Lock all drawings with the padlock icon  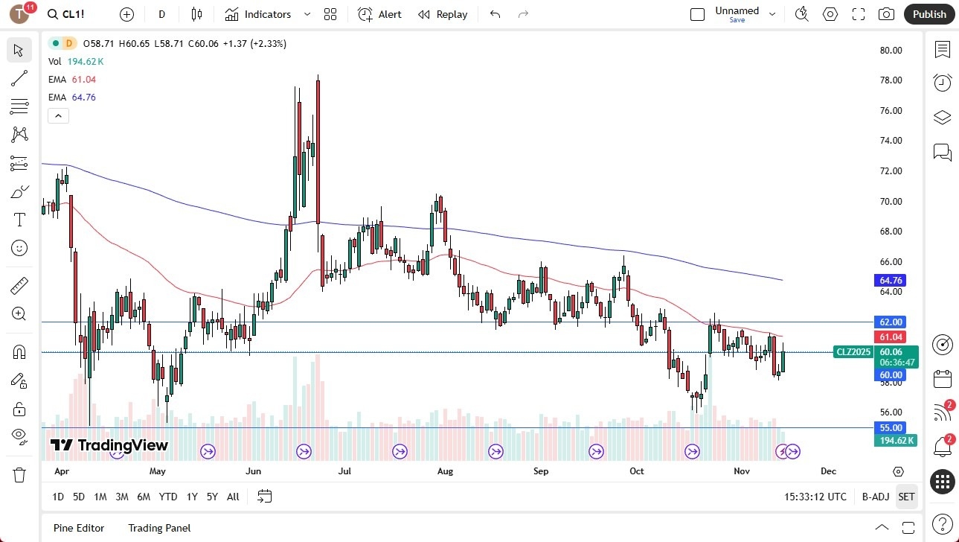[19, 409]
